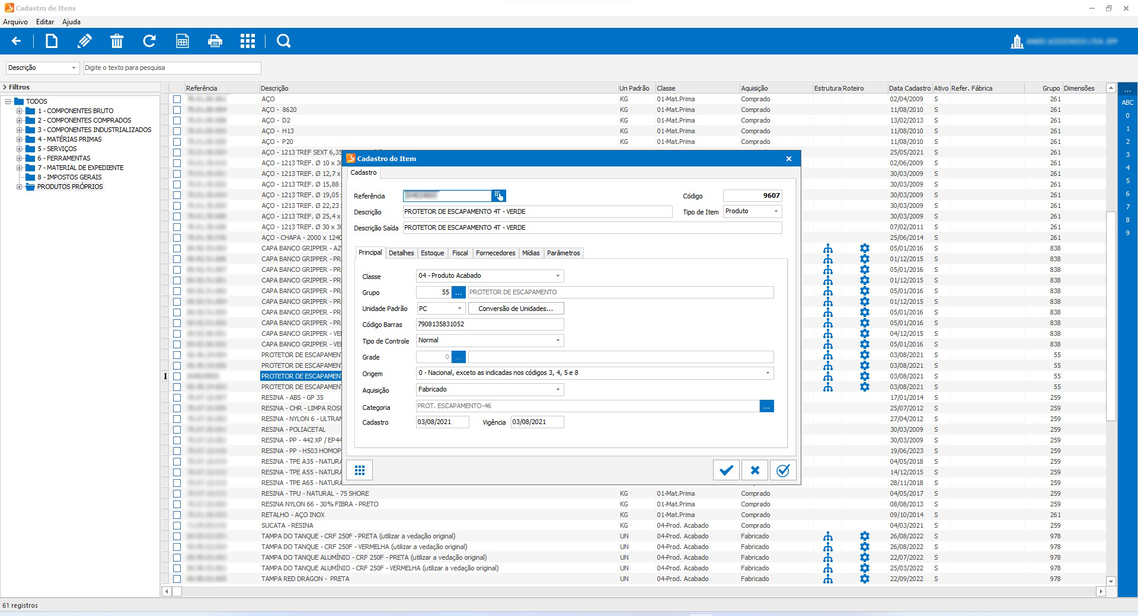The height and width of the screenshot is (616, 1138).
Task: Select checkbox of RESINA - ABS - GP 35
Action: click(177, 397)
